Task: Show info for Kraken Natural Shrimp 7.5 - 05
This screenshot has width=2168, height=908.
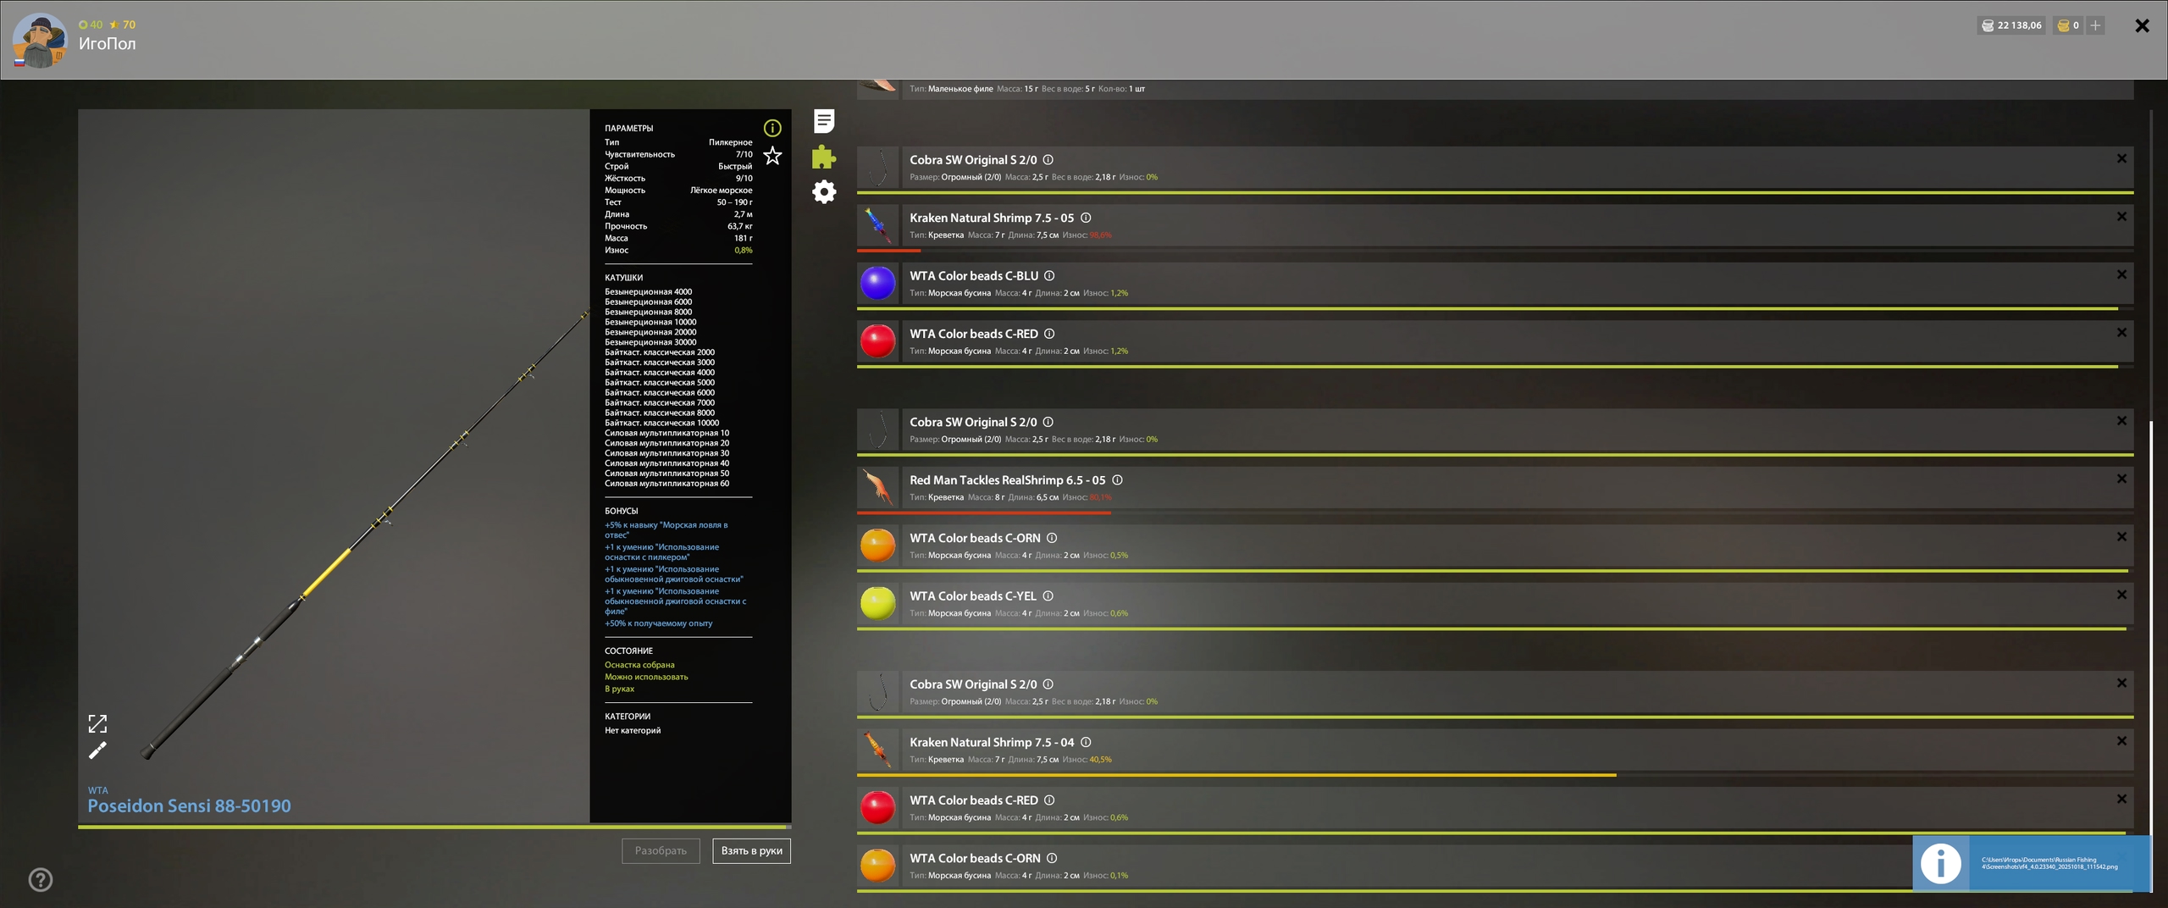Action: 1086,218
